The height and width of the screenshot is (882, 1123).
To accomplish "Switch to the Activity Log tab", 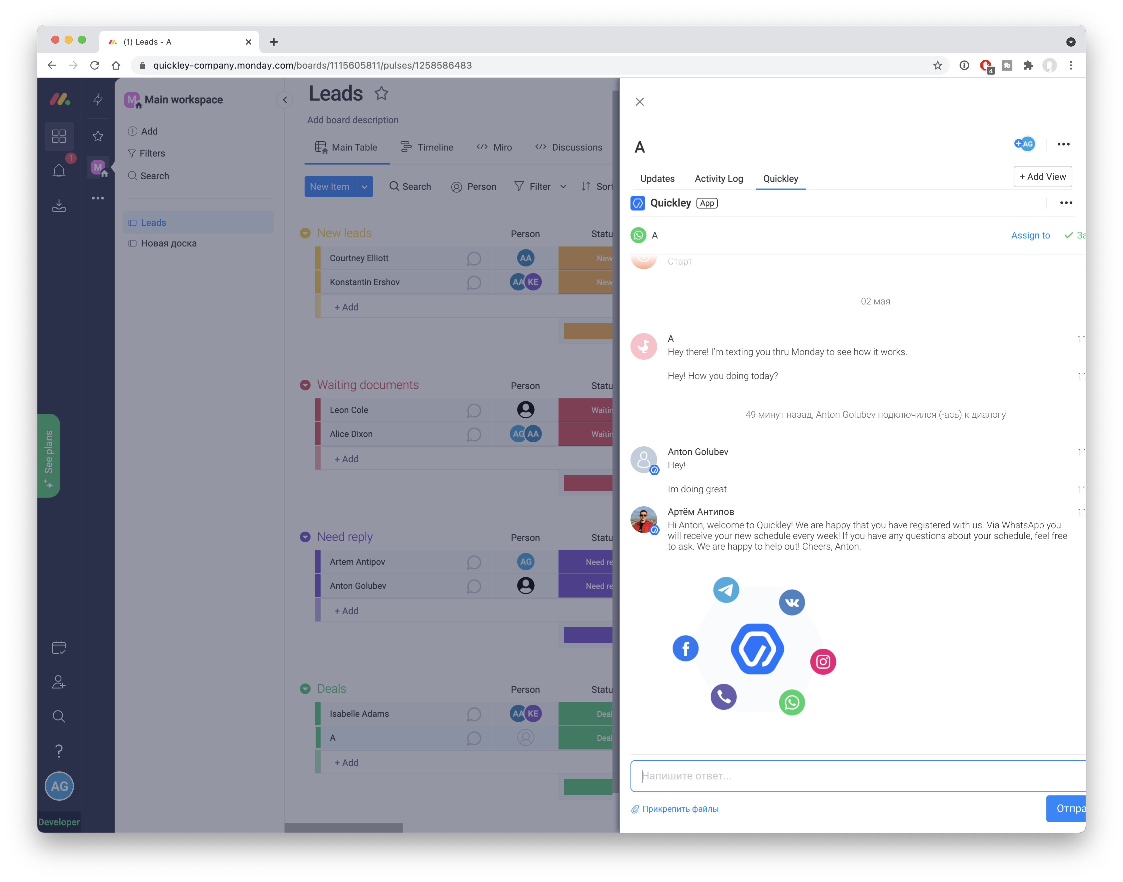I will [718, 179].
